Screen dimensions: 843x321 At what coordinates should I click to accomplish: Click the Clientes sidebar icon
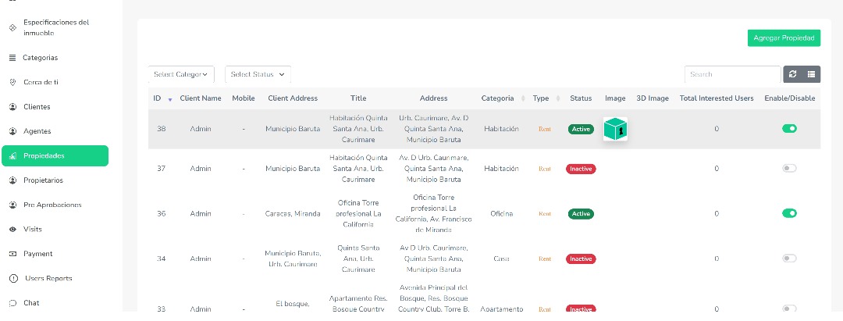click(12, 107)
